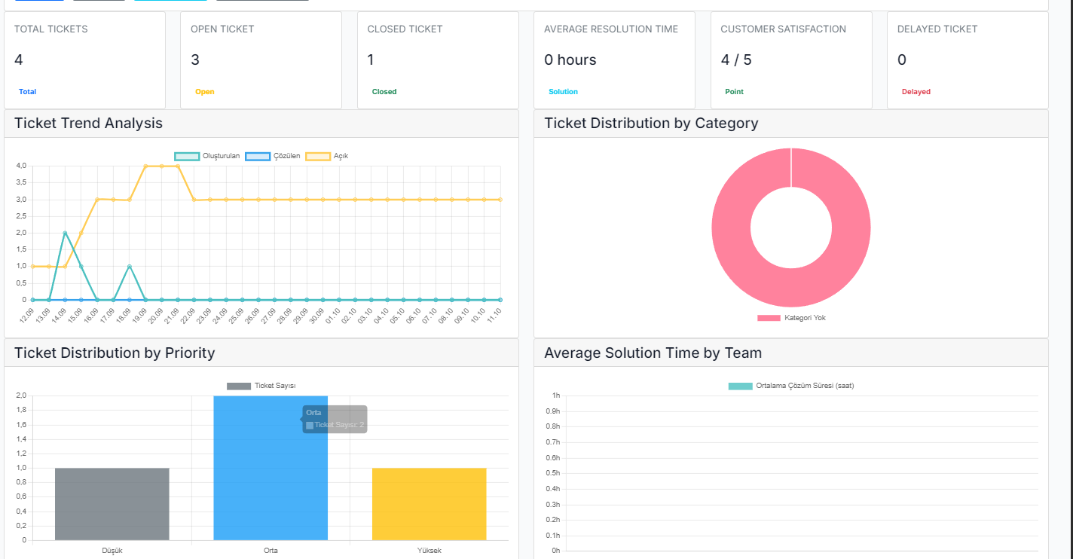Click the yellow Open badge
This screenshot has width=1073, height=559.
click(204, 92)
